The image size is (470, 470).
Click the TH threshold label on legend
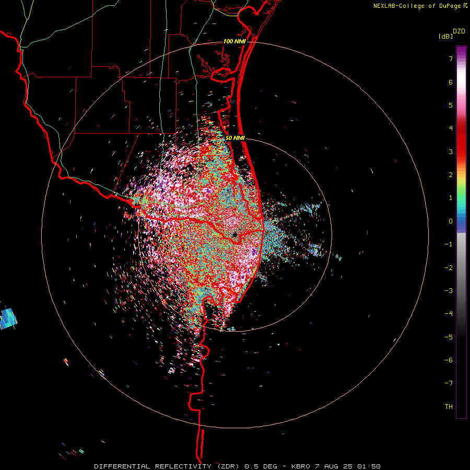click(x=449, y=407)
